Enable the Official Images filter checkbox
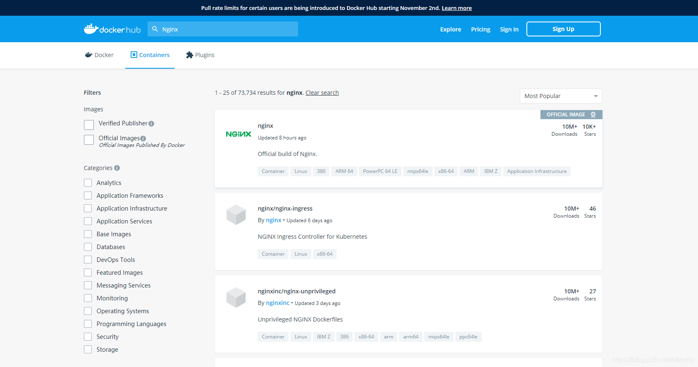Image resolution: width=698 pixels, height=367 pixels. 89,140
